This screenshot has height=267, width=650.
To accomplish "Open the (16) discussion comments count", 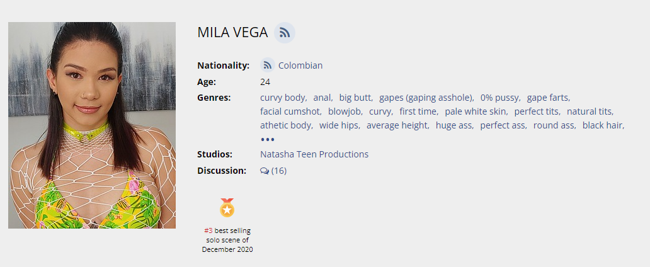I will coord(278,171).
